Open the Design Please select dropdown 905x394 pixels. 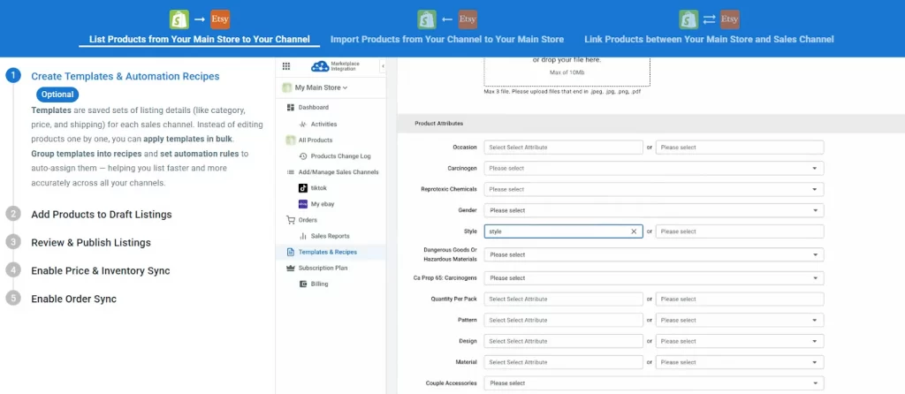[740, 341]
